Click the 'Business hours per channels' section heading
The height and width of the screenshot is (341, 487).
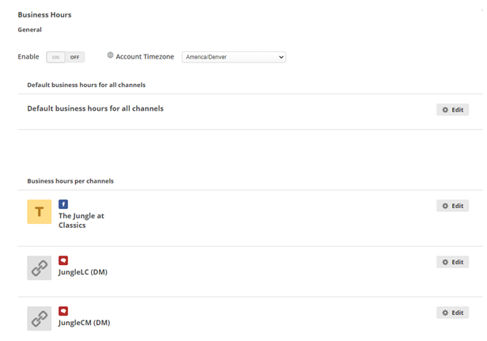(x=70, y=181)
